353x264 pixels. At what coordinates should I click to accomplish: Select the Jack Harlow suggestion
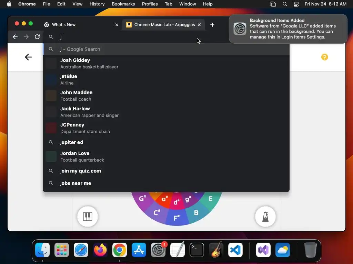pyautogui.click(x=166, y=112)
